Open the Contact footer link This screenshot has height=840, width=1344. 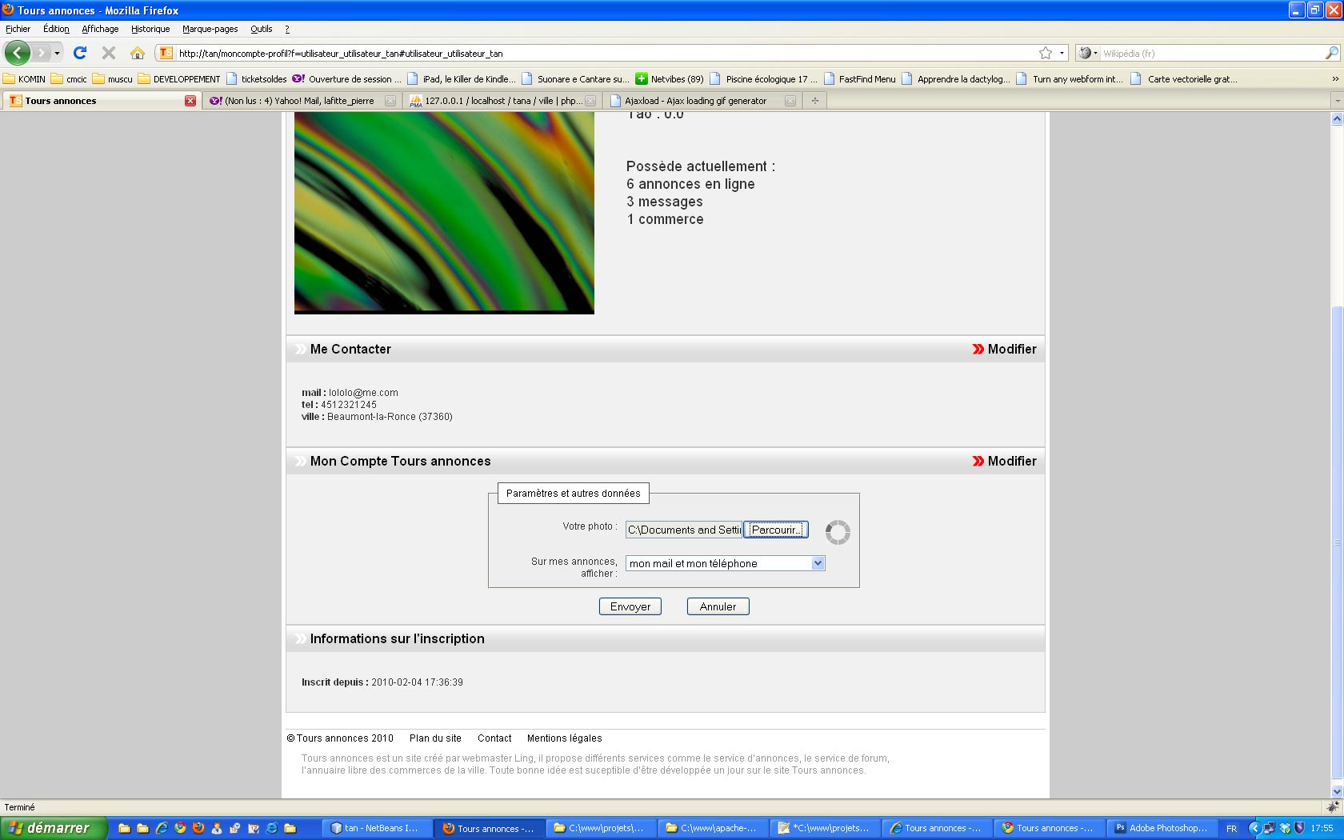click(x=494, y=738)
